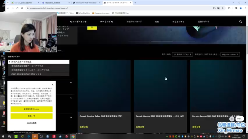The width and height of the screenshot is (248, 139).
Task: Select the third hero carousel indicator bar
Action: click(184, 41)
